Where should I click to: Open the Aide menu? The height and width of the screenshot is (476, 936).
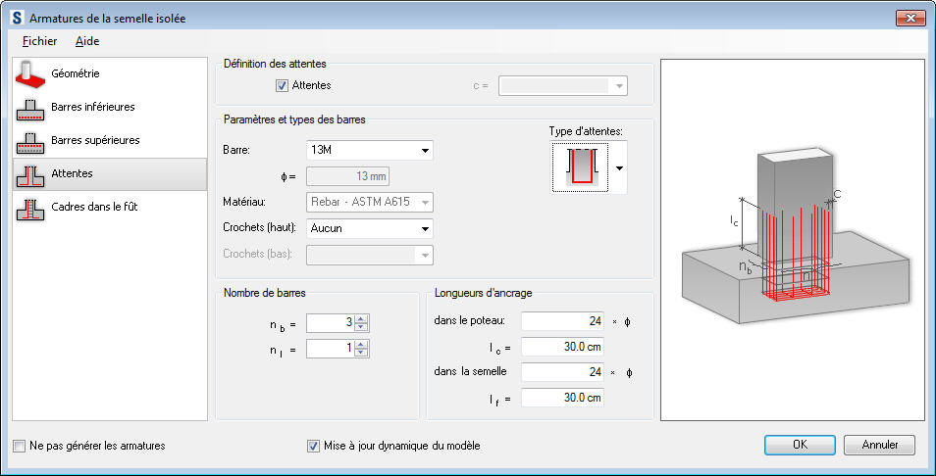click(87, 41)
